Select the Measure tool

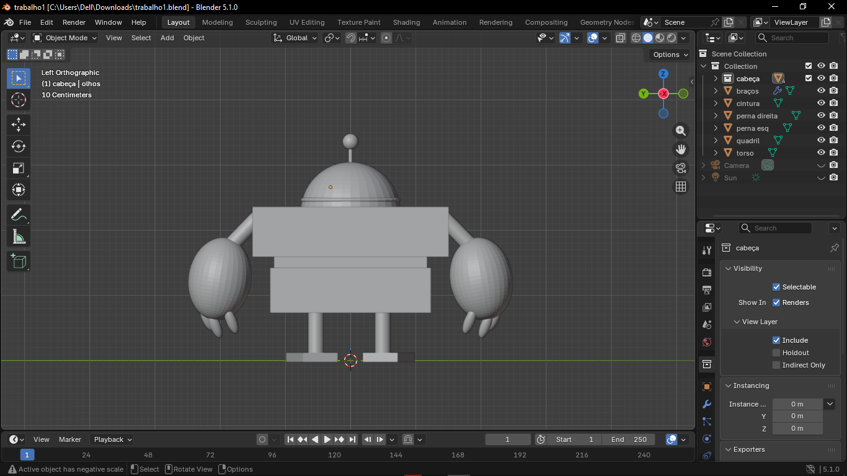(x=19, y=237)
